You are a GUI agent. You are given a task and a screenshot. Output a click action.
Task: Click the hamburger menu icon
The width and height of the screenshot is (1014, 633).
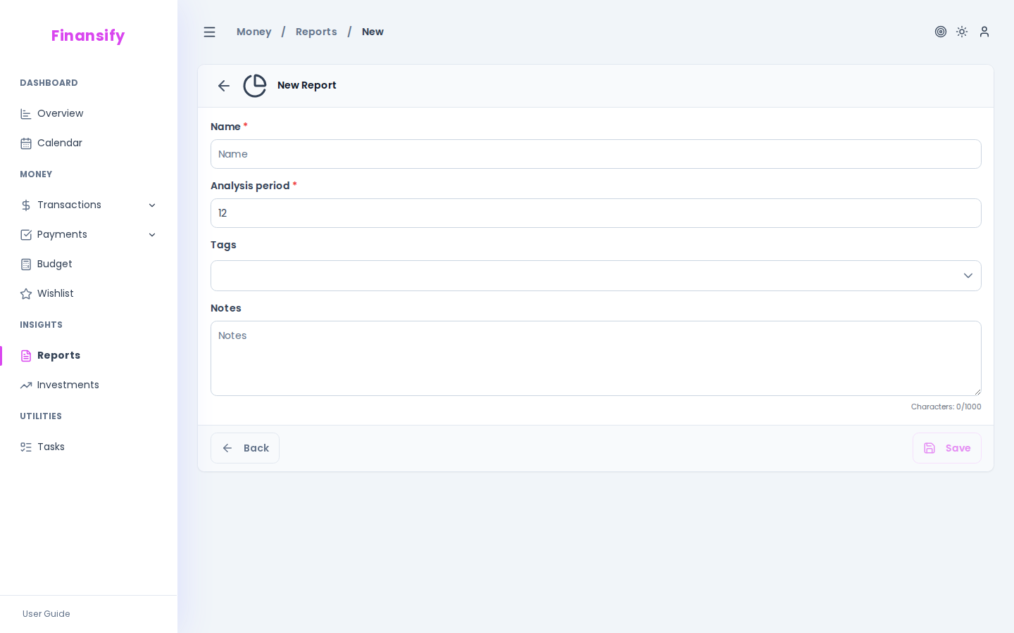tap(209, 32)
